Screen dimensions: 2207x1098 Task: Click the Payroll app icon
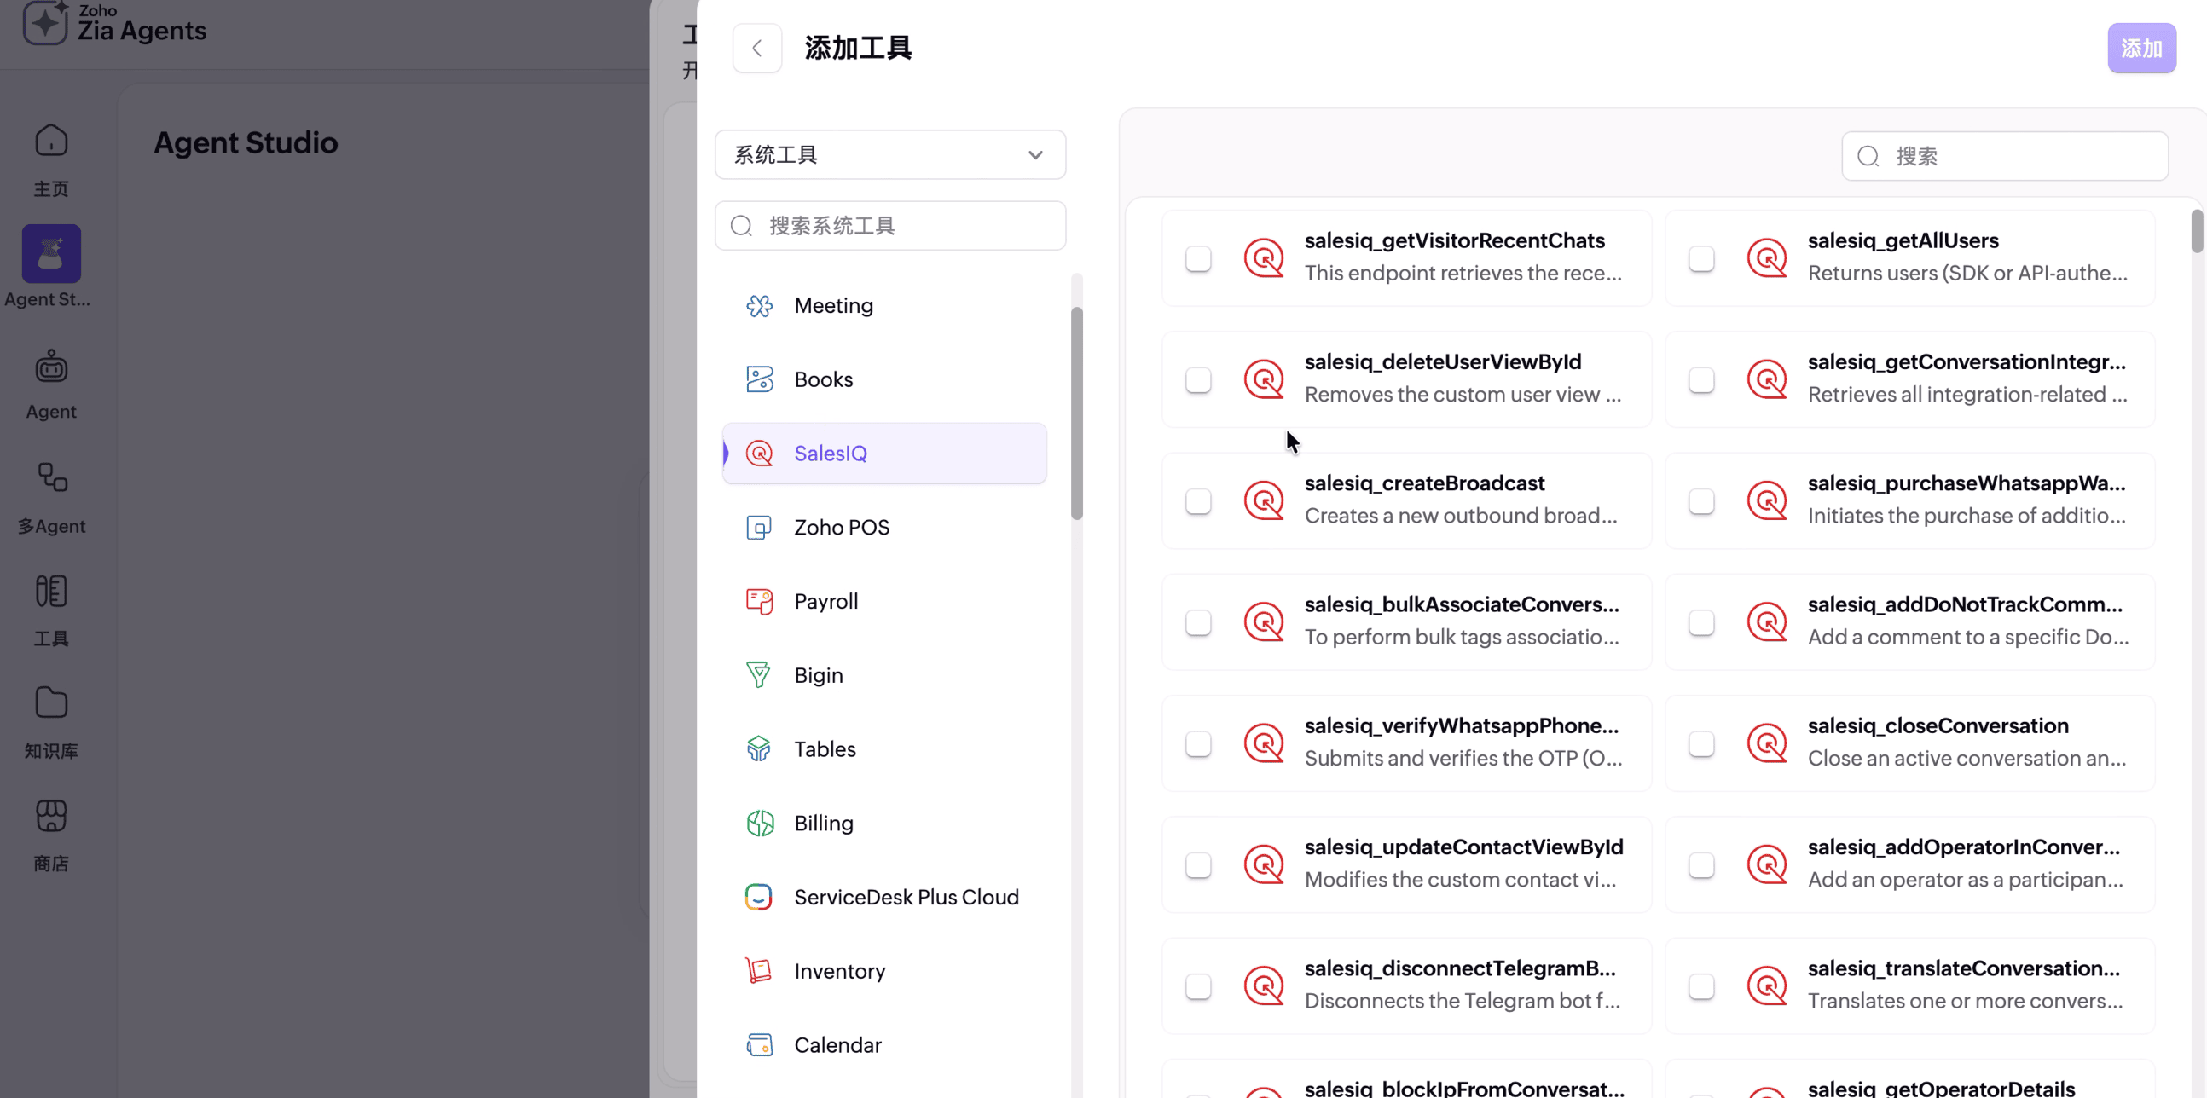759,601
